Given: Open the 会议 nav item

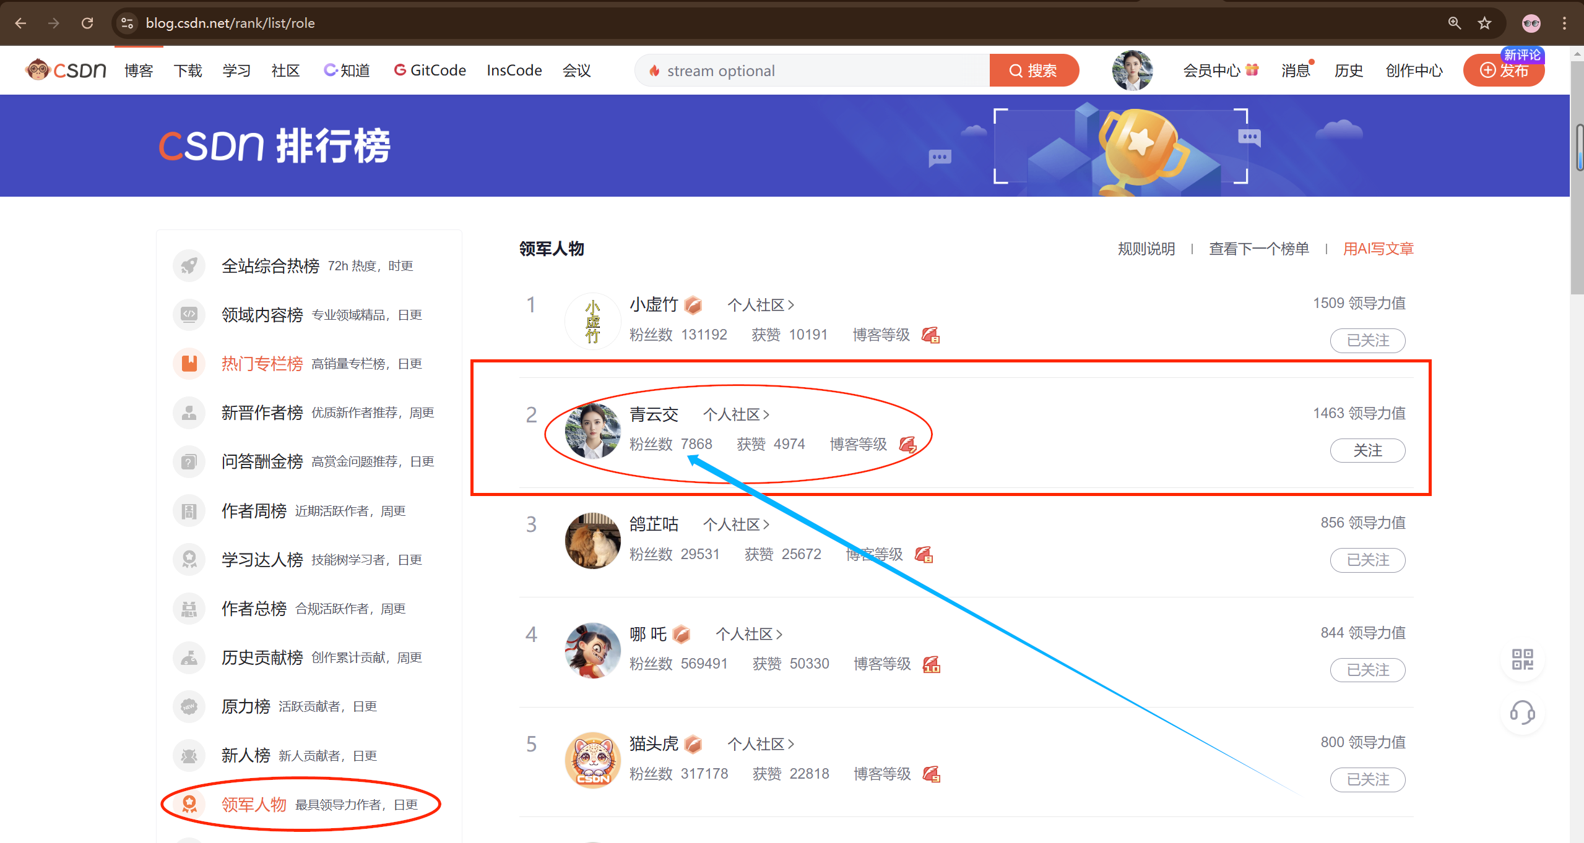Looking at the screenshot, I should point(577,71).
